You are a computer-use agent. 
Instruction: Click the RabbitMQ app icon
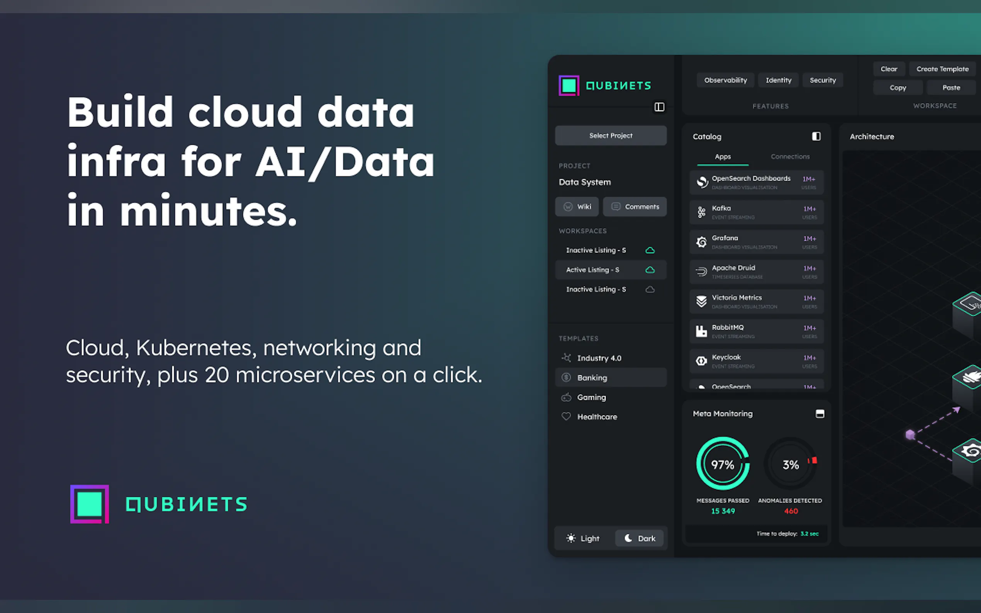(x=701, y=331)
